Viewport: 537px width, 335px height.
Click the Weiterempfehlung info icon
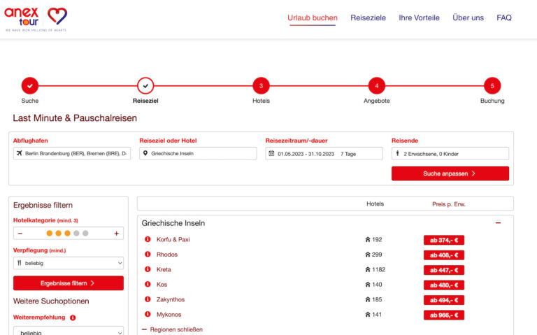pyautogui.click(x=73, y=318)
